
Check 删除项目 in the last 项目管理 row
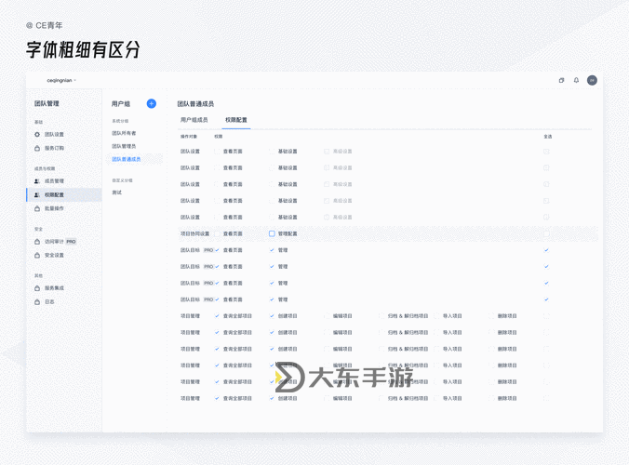(x=491, y=398)
